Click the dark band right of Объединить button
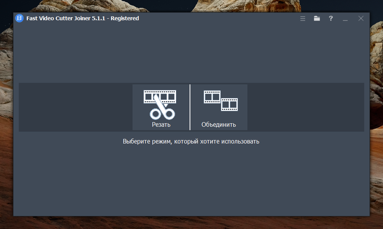 pyautogui.click(x=306, y=107)
